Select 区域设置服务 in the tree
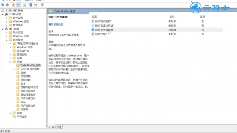This screenshot has width=237, height=133. point(28,91)
